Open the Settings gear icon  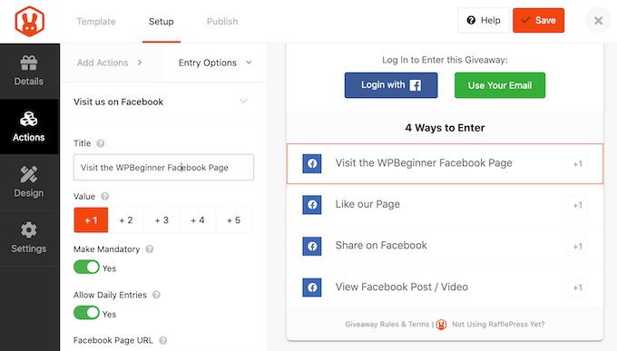click(29, 229)
